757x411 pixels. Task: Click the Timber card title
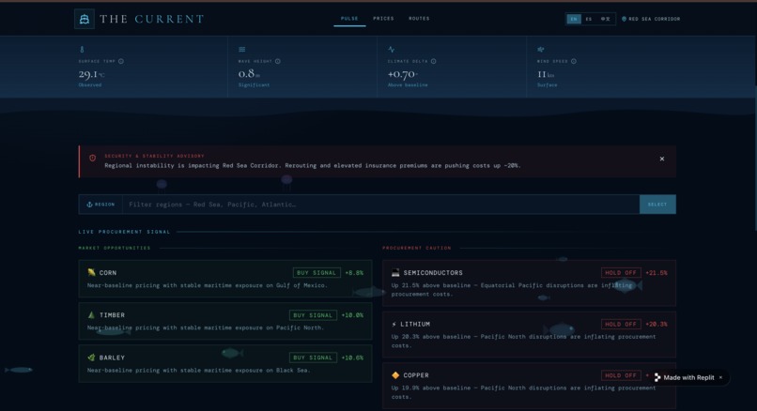[112, 315]
